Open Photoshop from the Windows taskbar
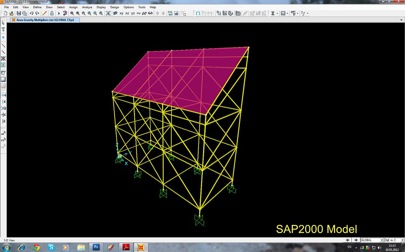The width and height of the screenshot is (405, 252). coord(96,247)
